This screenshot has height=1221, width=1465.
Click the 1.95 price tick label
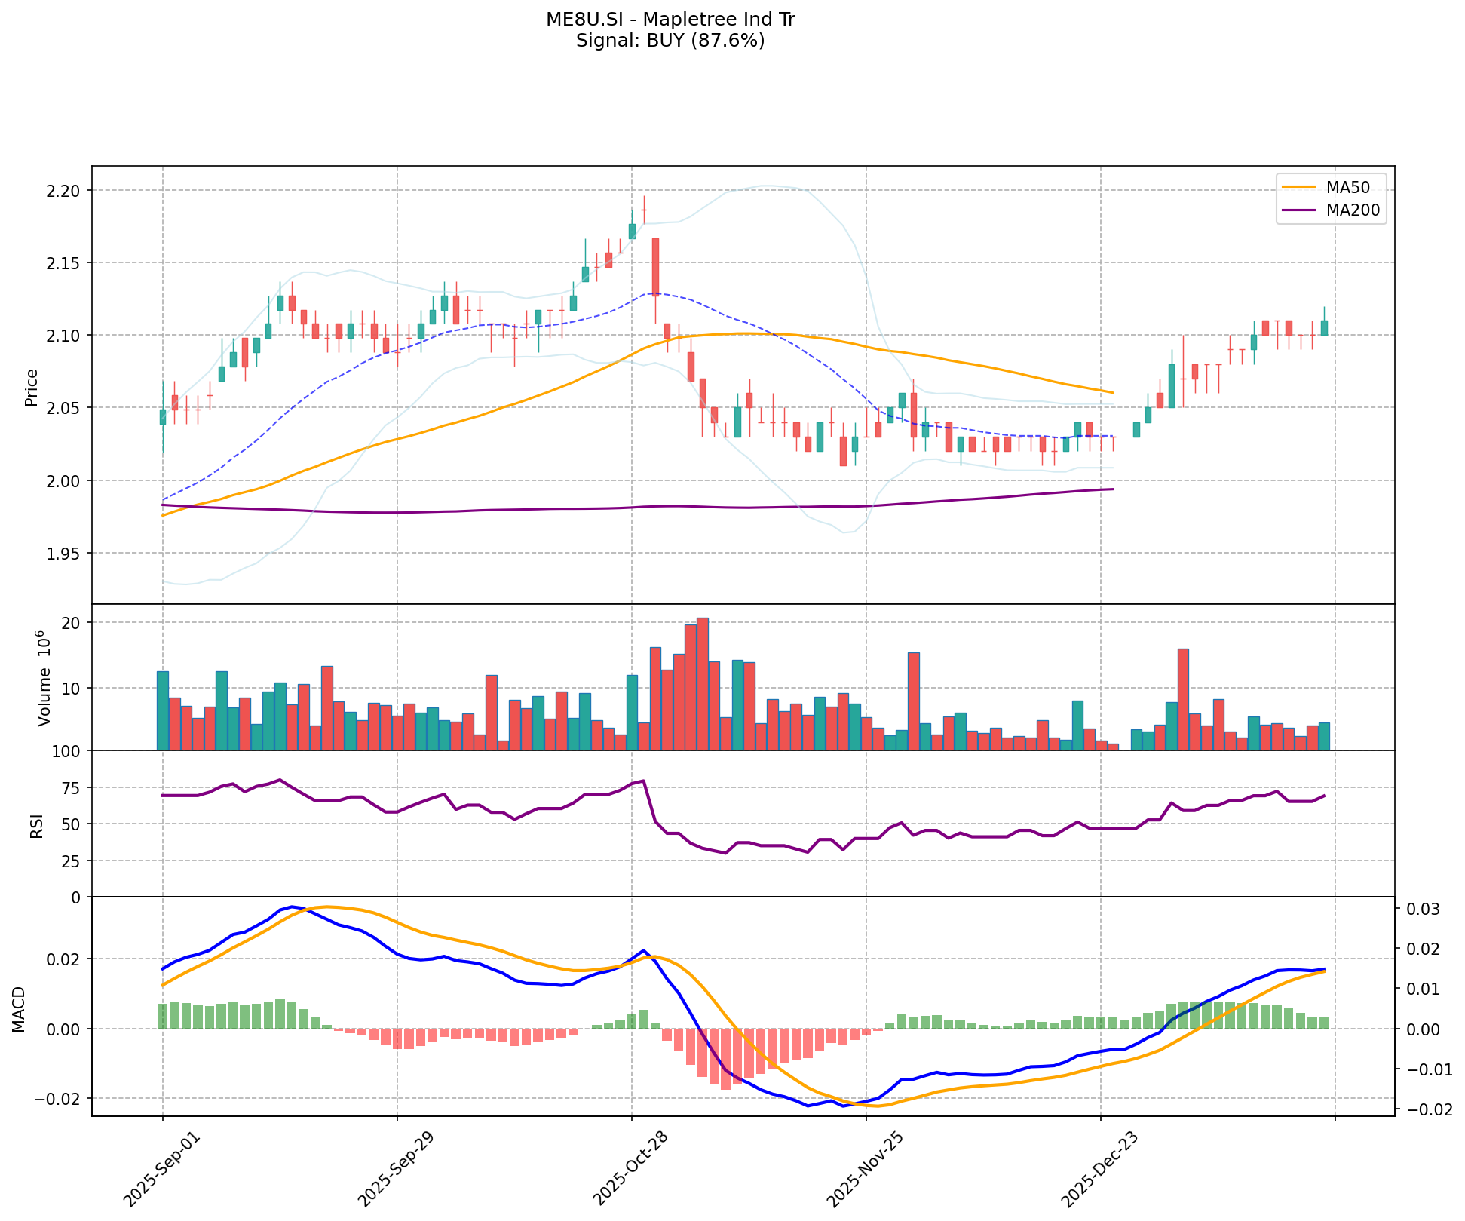pyautogui.click(x=63, y=554)
